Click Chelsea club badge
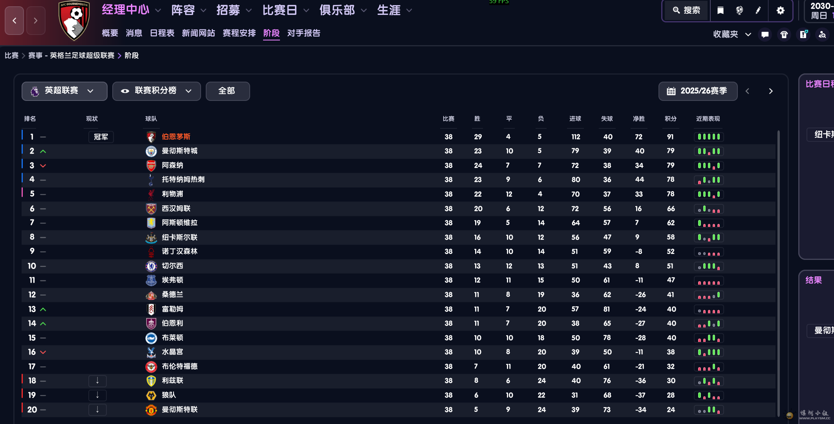Viewport: 834px width, 424px height. 151,266
